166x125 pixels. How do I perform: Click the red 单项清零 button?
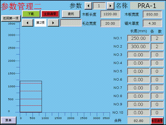click(x=157, y=121)
